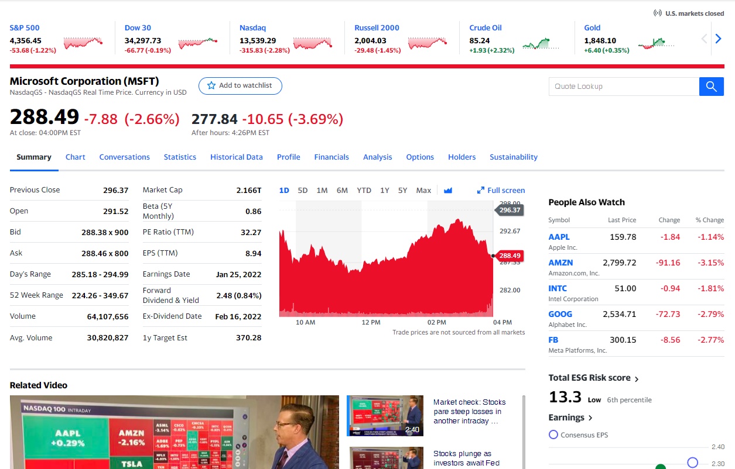Open the AAPL symbol link
Image resolution: width=735 pixels, height=469 pixels.
click(x=559, y=237)
